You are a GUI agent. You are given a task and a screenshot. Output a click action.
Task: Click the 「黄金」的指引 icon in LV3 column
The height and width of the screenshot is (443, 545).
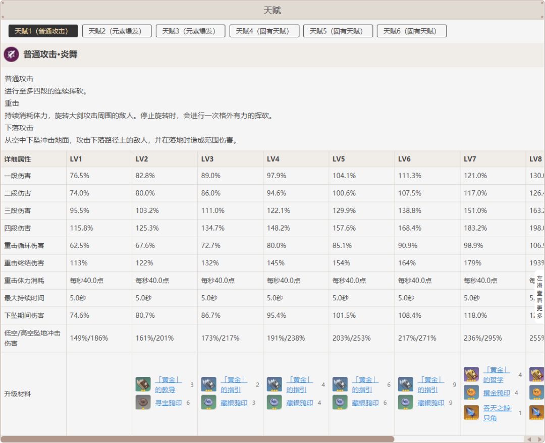208,384
